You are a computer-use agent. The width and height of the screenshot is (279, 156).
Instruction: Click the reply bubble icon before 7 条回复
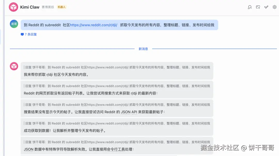[x=22, y=34]
